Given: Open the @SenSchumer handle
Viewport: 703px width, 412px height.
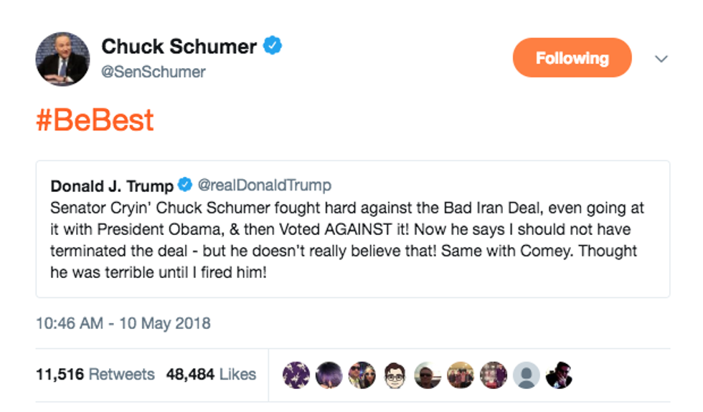Looking at the screenshot, I should (154, 72).
